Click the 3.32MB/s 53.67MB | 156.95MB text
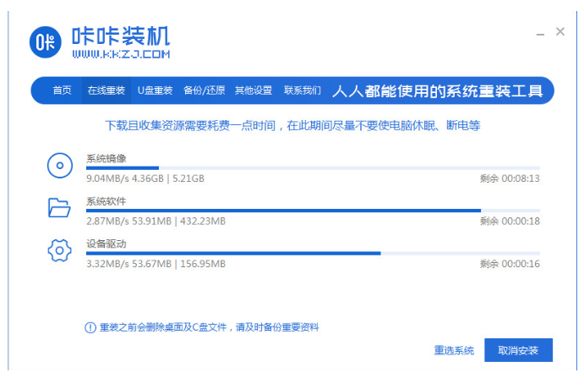 pyautogui.click(x=156, y=264)
